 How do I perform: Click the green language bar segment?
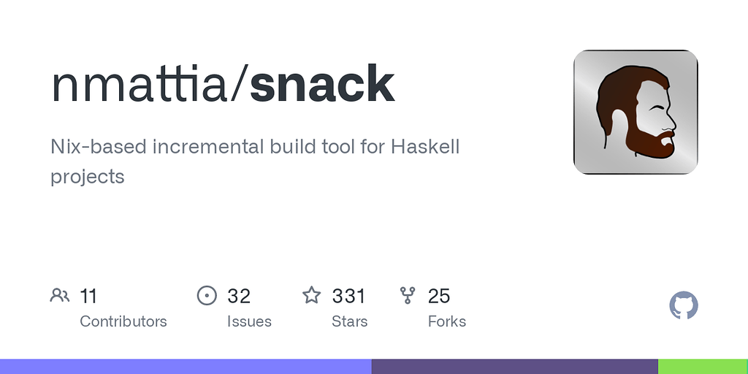703,367
